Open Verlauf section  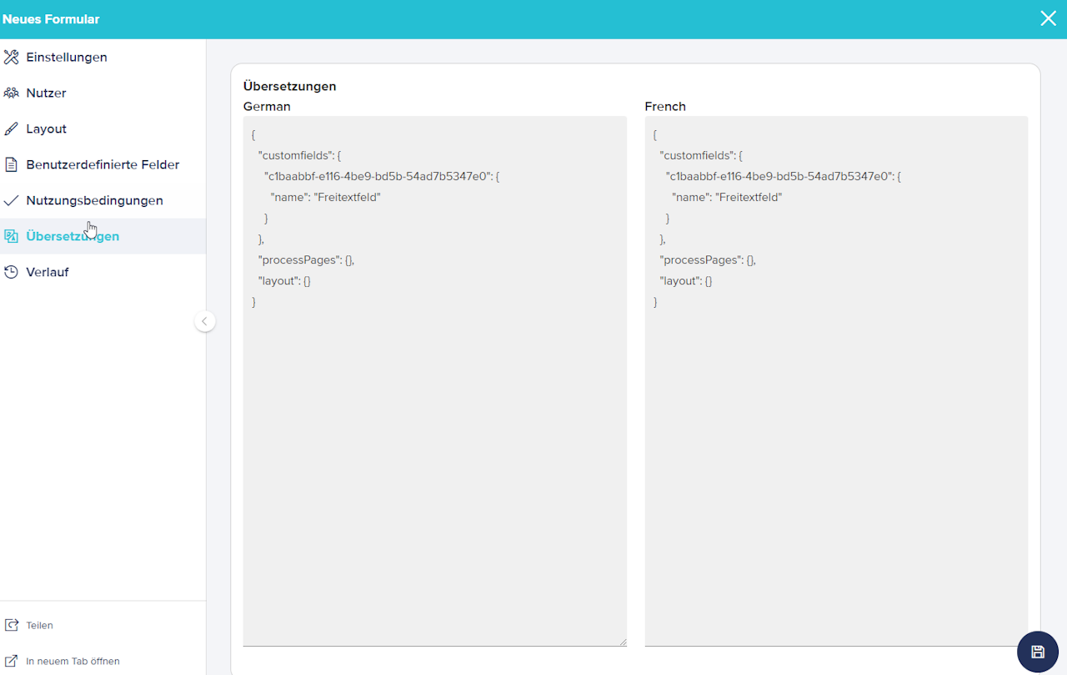[x=103, y=273]
